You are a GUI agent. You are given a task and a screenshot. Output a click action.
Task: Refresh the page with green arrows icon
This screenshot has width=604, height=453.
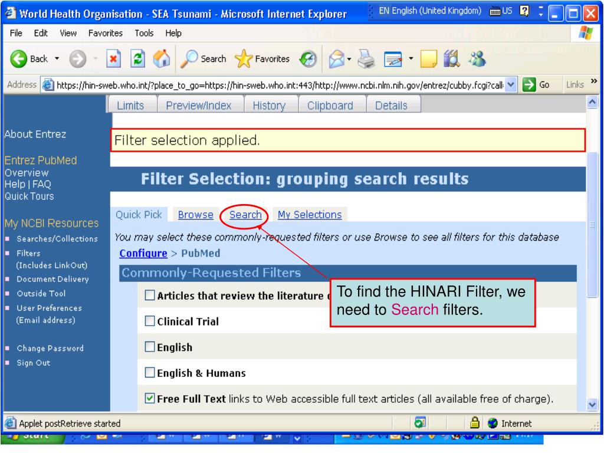coord(137,59)
